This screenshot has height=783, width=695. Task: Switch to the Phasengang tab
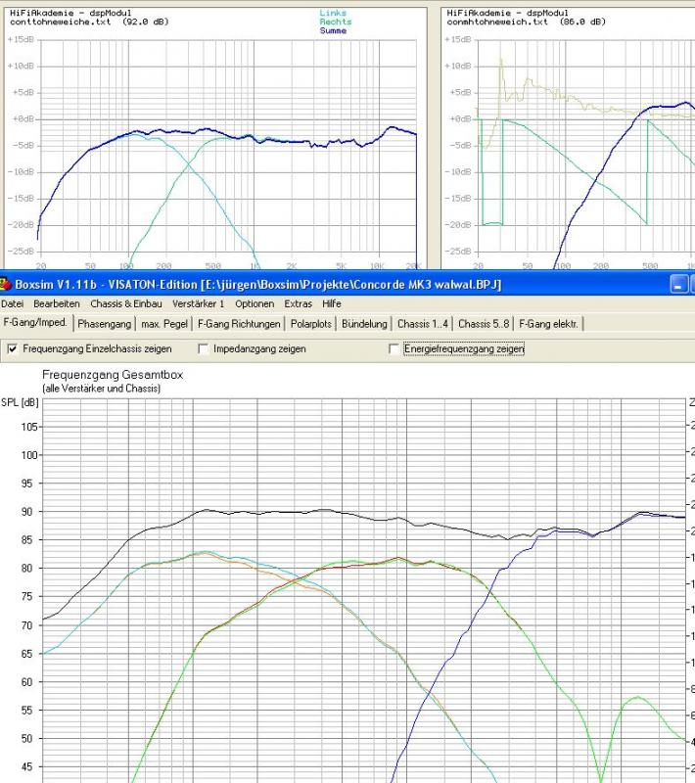[105, 324]
